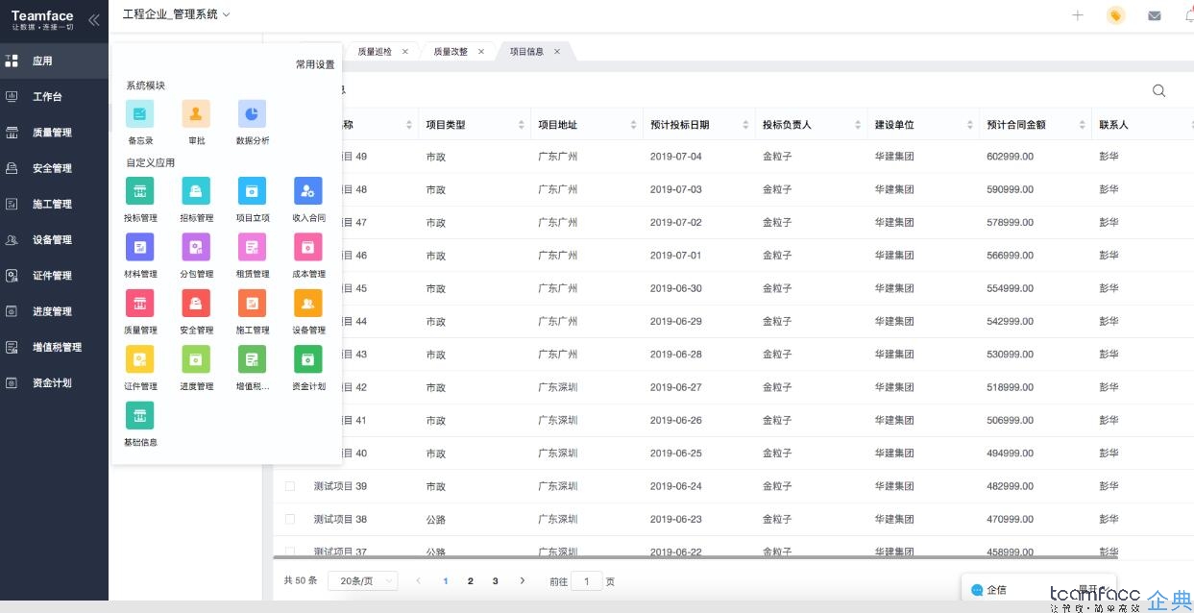Open 进度管理 in the sidebar
Viewport: 1194px width, 613px height.
tap(54, 311)
